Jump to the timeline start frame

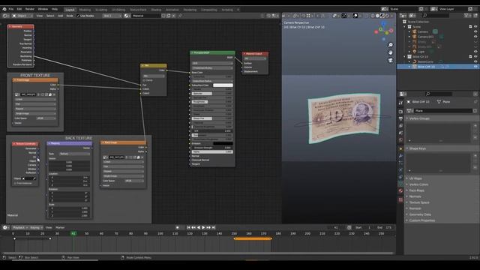[188, 227]
